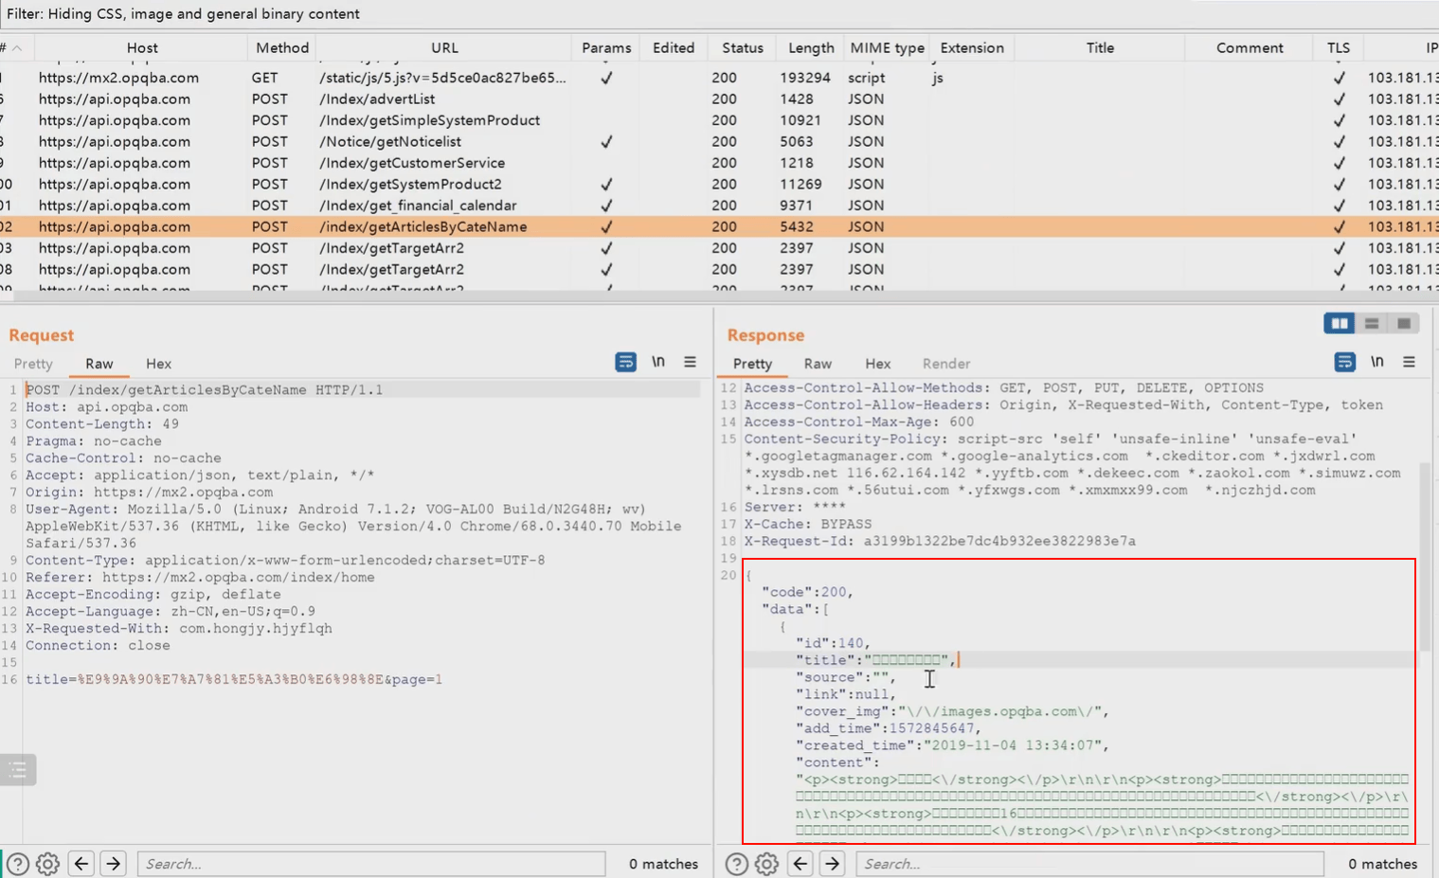
Task: Open Request panel hamburger options menu
Action: 690,362
